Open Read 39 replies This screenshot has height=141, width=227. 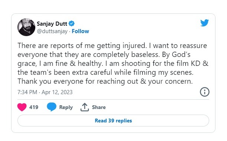click(x=113, y=121)
